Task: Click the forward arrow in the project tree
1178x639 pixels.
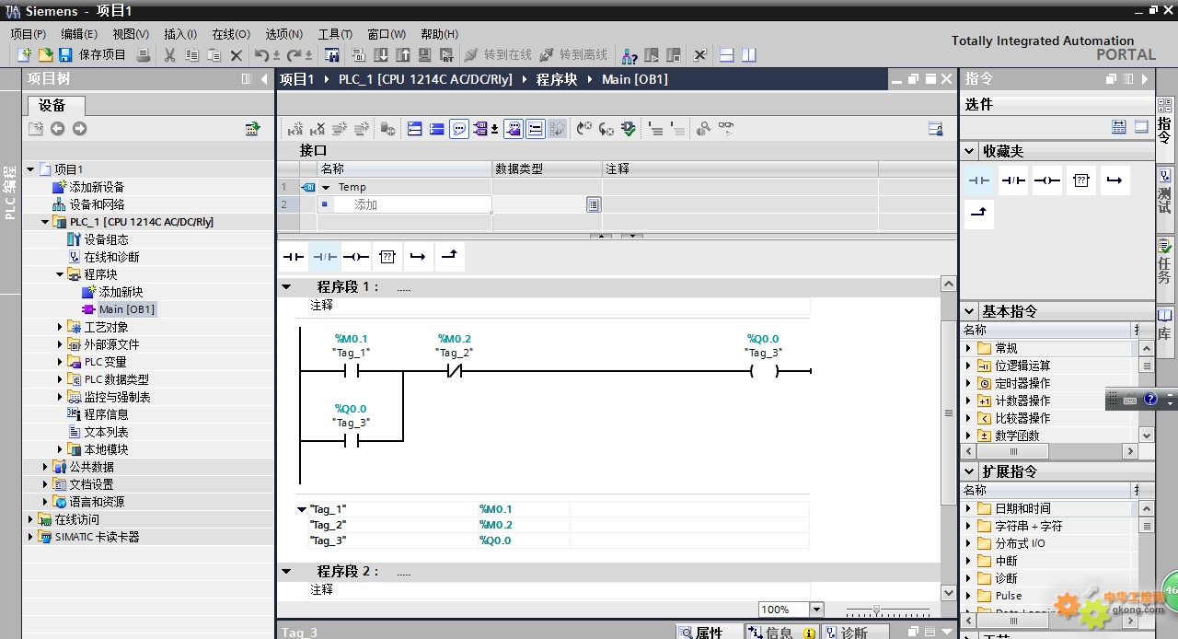Action: (x=79, y=129)
